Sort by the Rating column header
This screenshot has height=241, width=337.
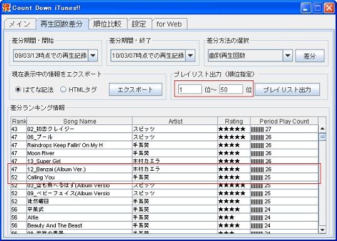point(234,121)
